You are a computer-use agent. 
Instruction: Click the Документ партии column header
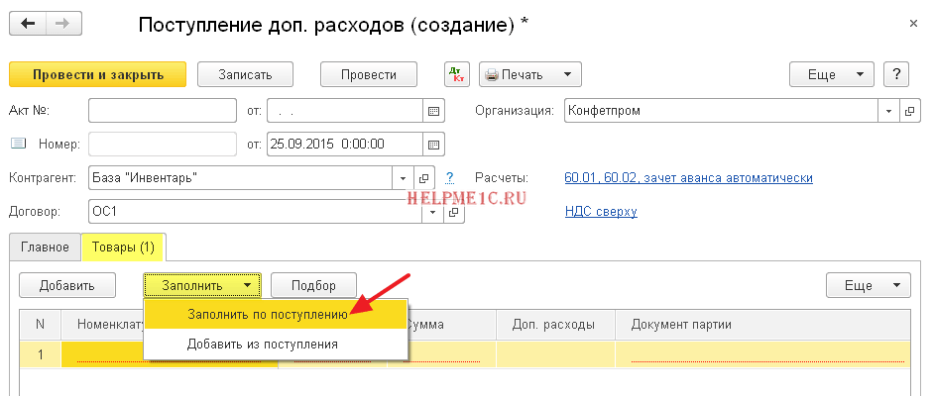click(x=762, y=325)
